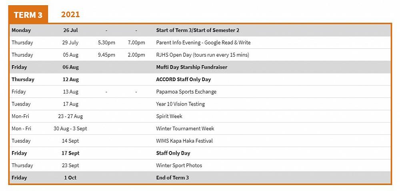Click End of Term 3 entry
This screenshot has height=191, width=400.
172,178
